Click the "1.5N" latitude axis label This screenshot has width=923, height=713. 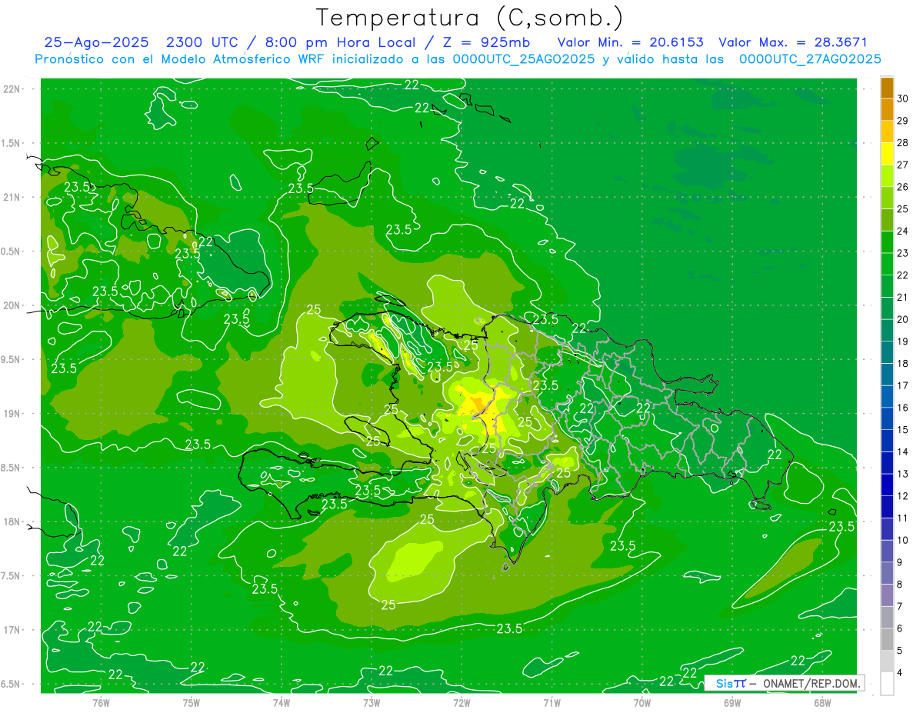[x=11, y=143]
